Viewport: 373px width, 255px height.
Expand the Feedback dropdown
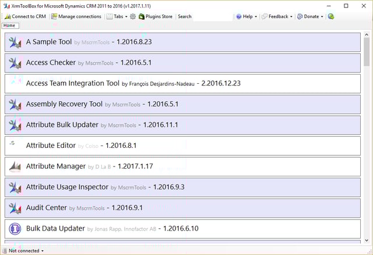coord(277,16)
